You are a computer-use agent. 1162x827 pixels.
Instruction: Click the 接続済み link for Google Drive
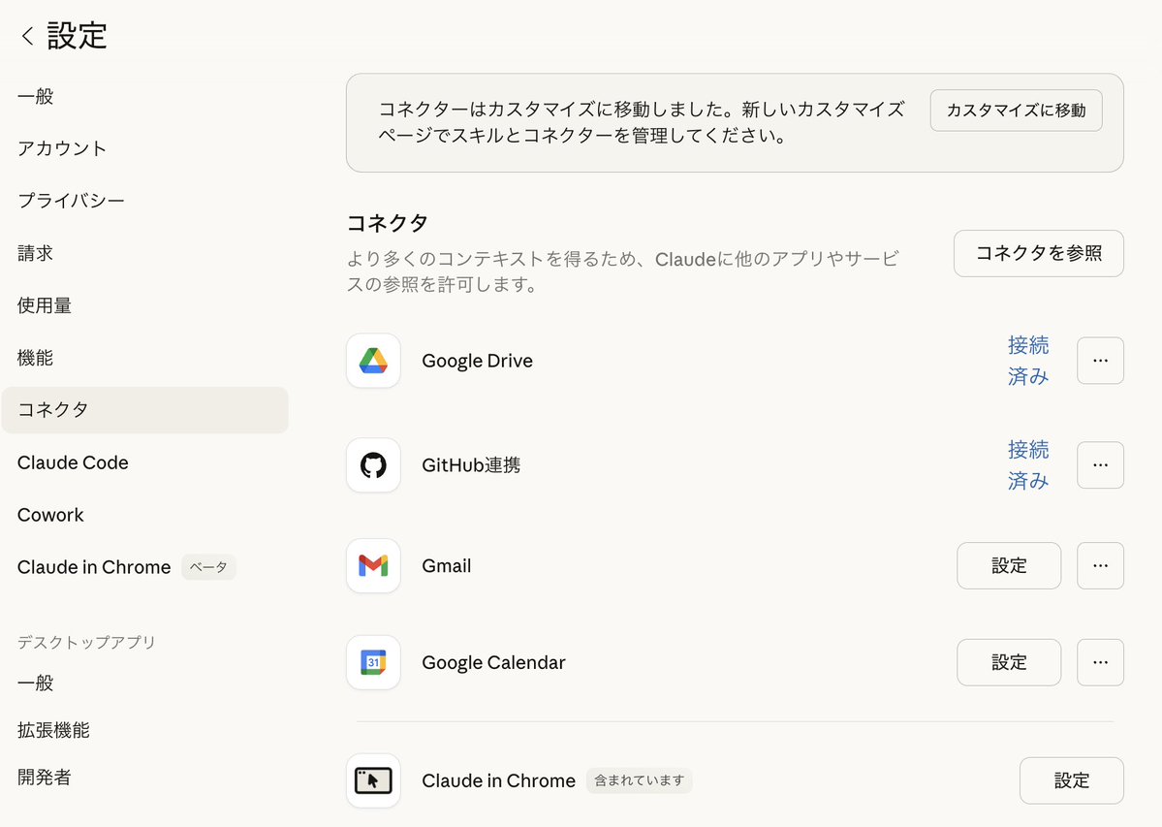[x=1028, y=361]
